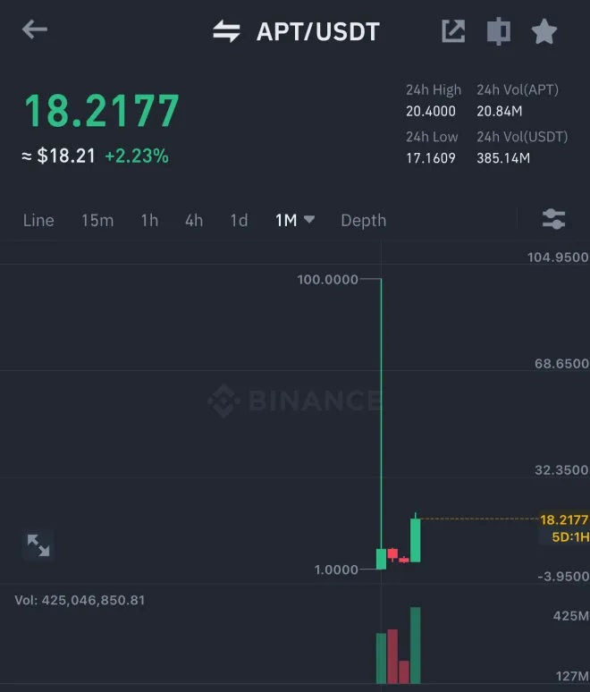This screenshot has height=692, width=590.
Task: Tap the Binance watermark logo
Action: (293, 400)
